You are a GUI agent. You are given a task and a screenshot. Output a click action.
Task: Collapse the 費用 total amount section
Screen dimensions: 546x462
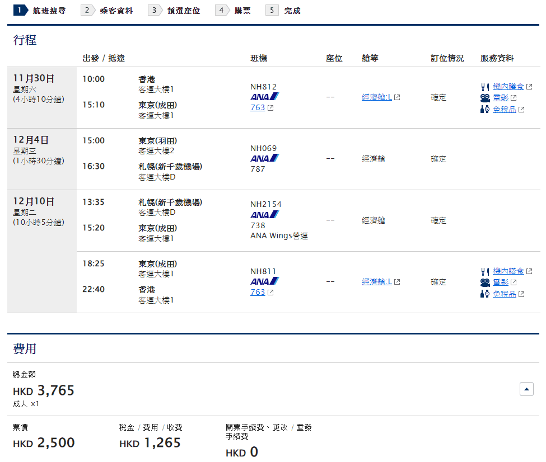(526, 389)
